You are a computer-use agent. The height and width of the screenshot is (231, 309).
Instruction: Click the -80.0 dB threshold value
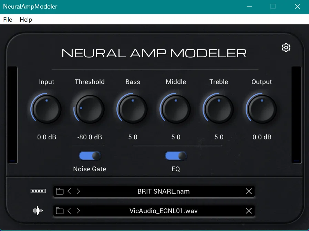tap(90, 137)
